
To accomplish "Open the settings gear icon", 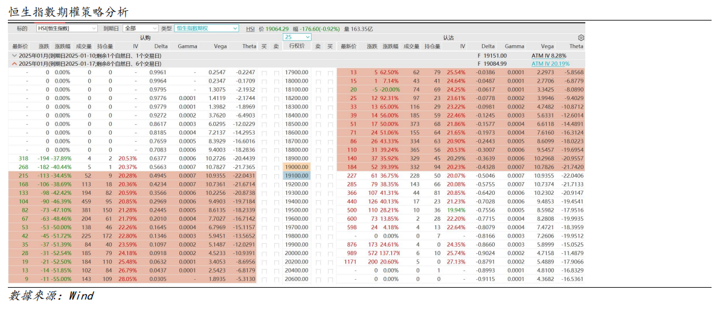I will (x=581, y=37).
